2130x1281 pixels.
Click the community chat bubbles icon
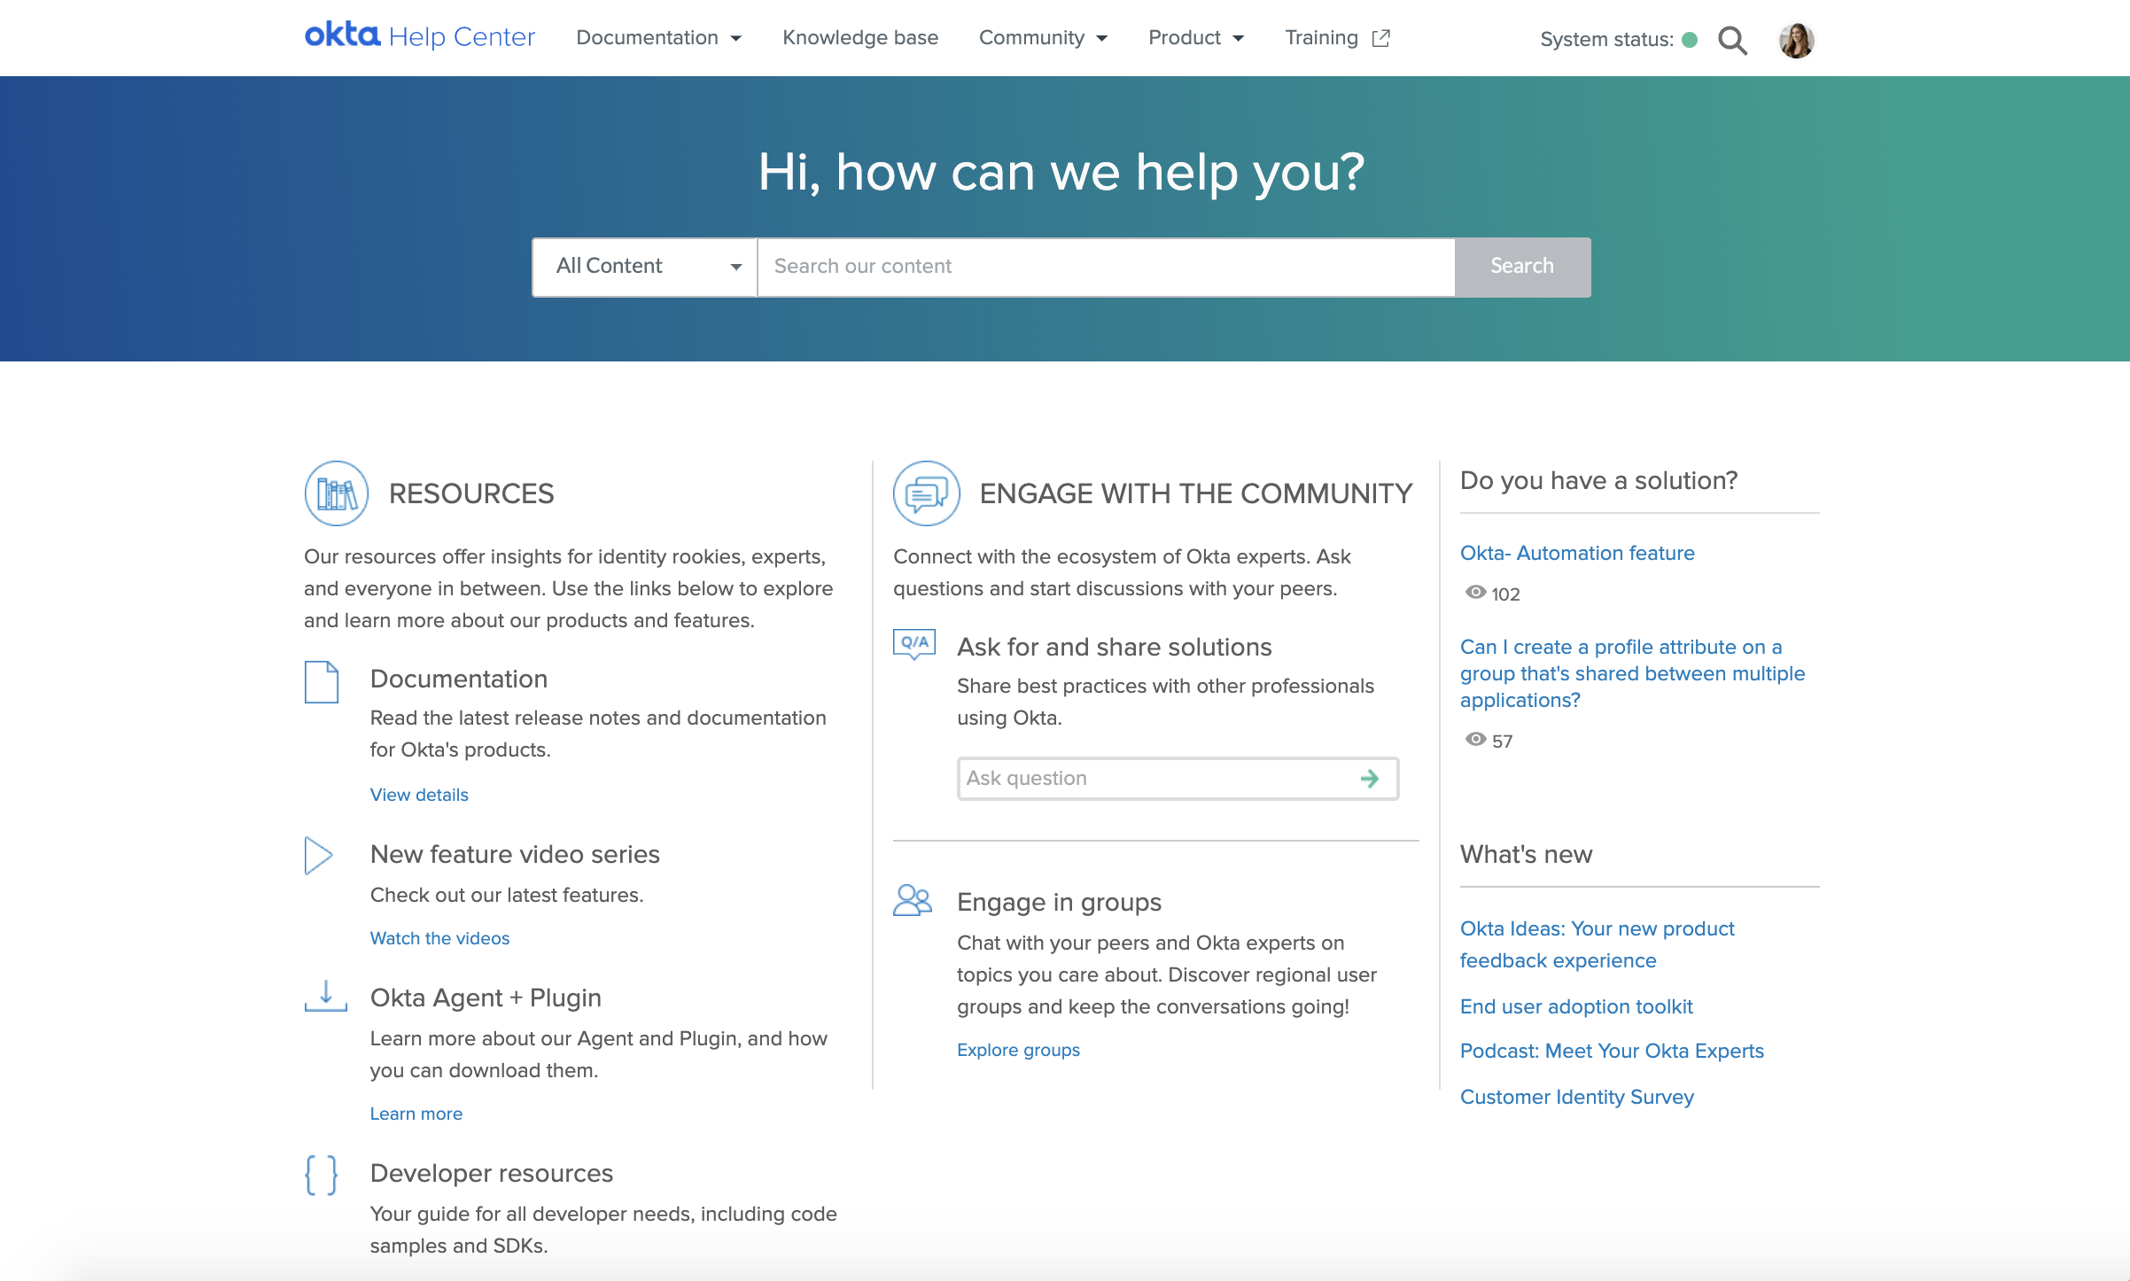(x=927, y=493)
